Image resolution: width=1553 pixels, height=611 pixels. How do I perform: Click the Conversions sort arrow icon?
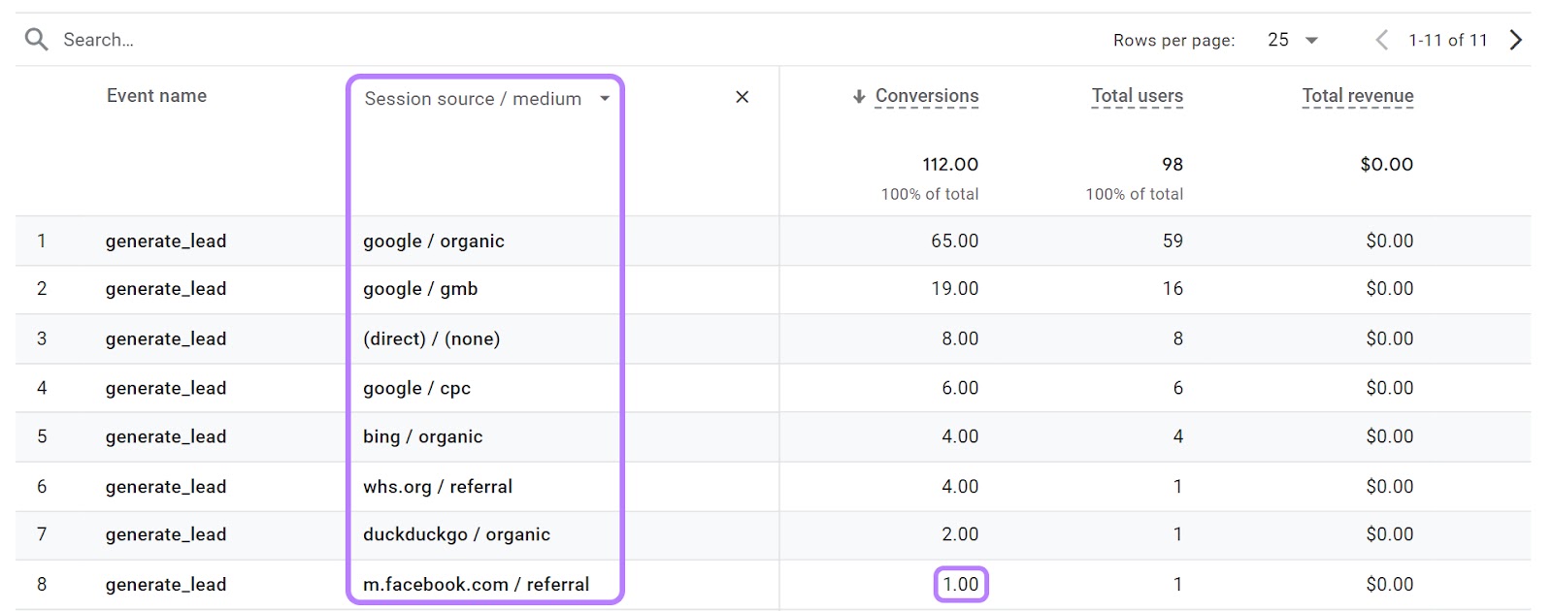coord(859,96)
